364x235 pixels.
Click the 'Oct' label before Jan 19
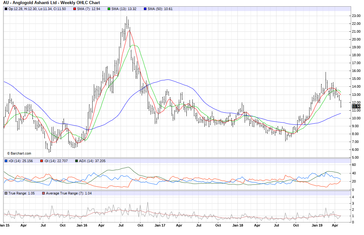pos(296,225)
